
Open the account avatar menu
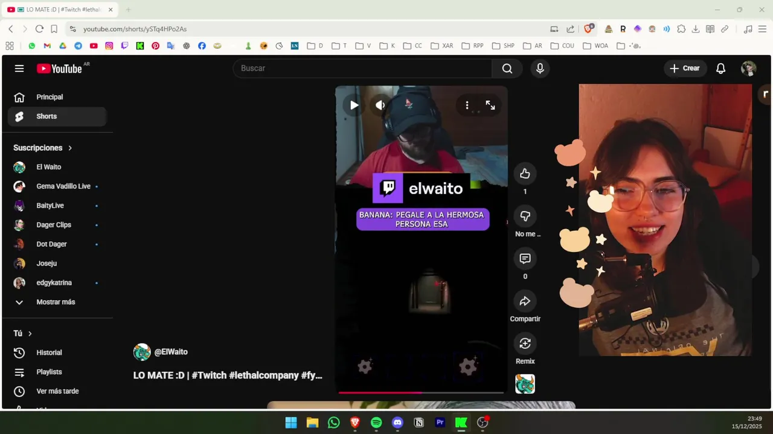click(748, 69)
